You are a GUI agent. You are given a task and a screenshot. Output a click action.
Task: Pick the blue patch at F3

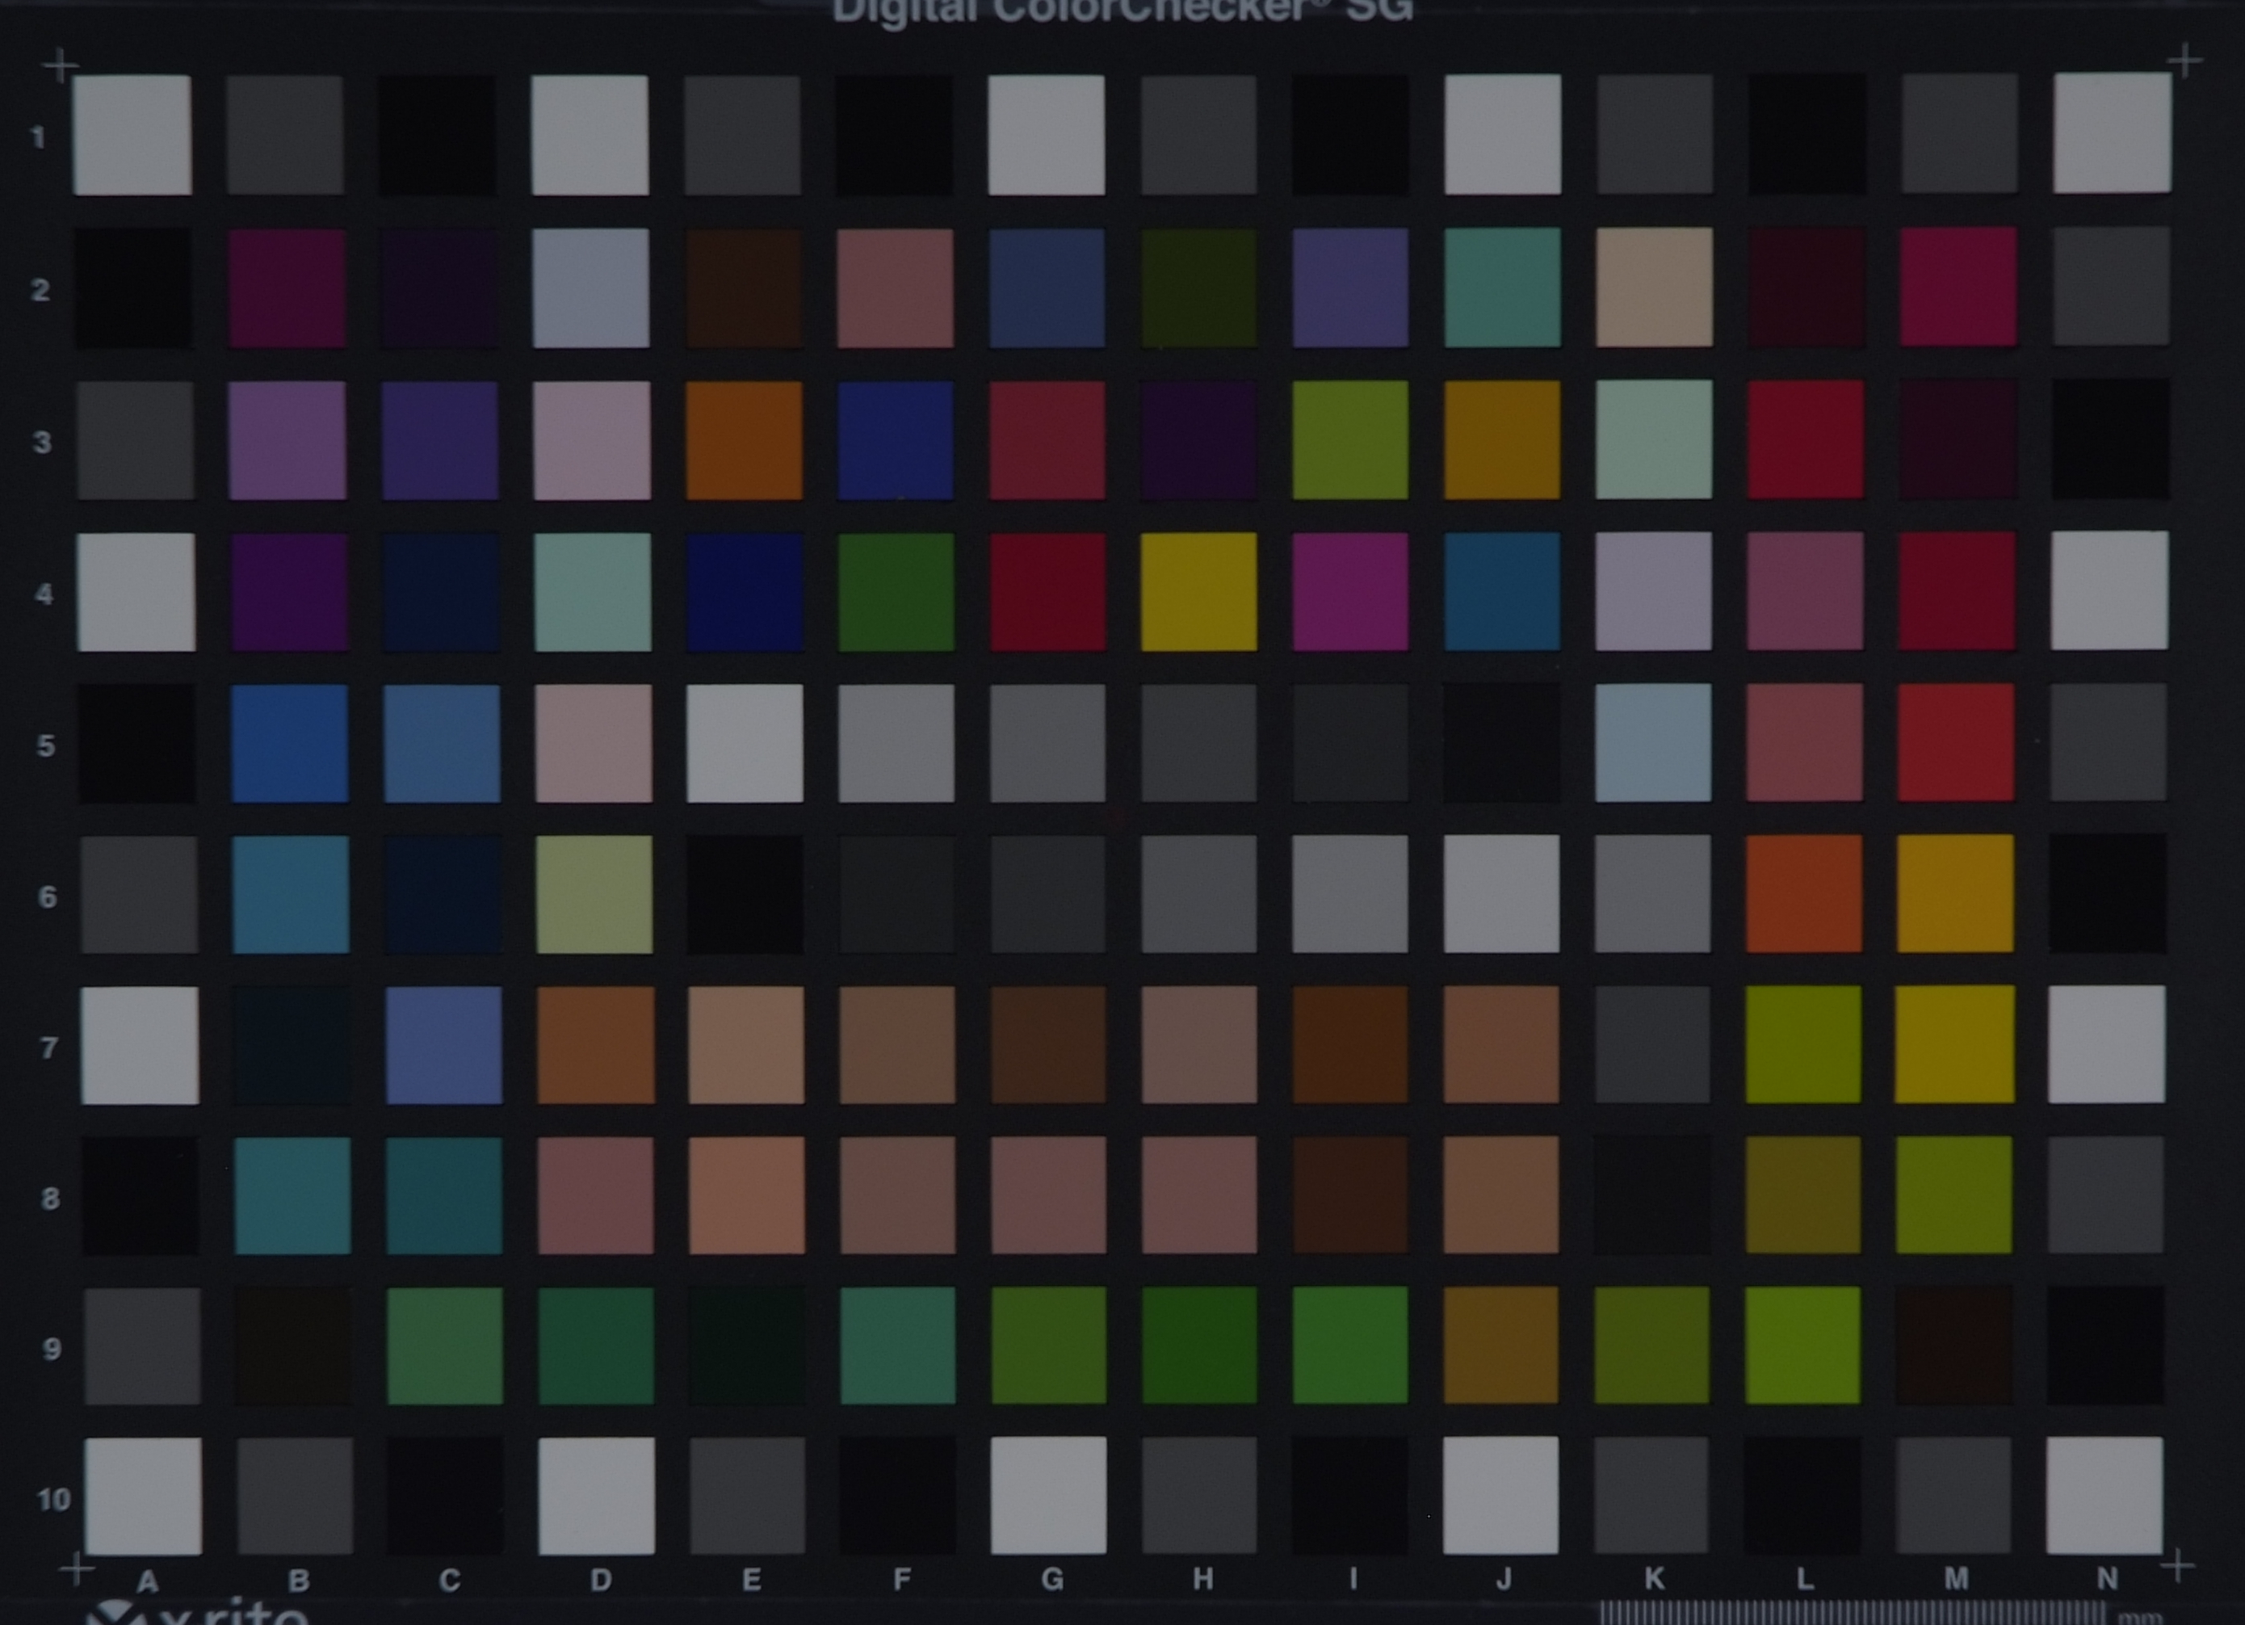(x=895, y=439)
